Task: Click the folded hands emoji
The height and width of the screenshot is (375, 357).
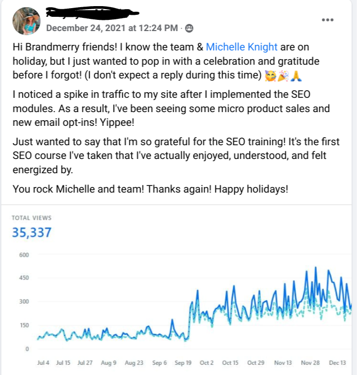Action: tap(296, 76)
